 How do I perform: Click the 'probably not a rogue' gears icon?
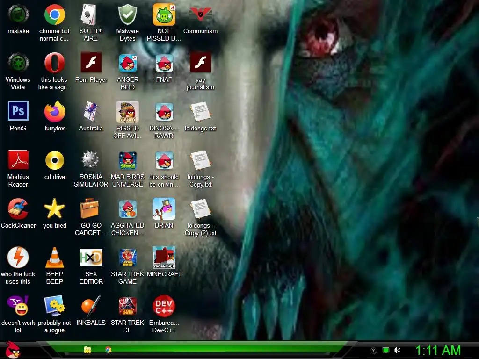[x=54, y=306]
